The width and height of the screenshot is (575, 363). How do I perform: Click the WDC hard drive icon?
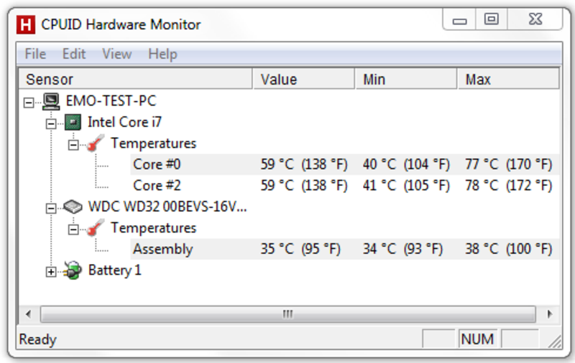coord(73,207)
